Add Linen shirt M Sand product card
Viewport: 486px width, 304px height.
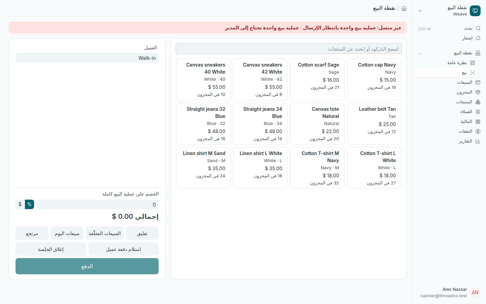click(204, 168)
